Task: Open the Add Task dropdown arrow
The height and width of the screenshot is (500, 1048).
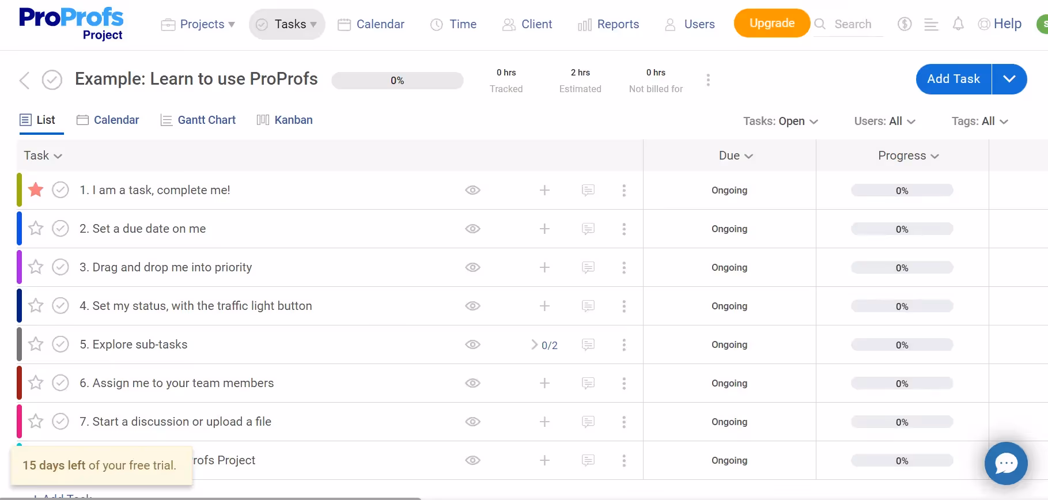Action: pos(1009,79)
